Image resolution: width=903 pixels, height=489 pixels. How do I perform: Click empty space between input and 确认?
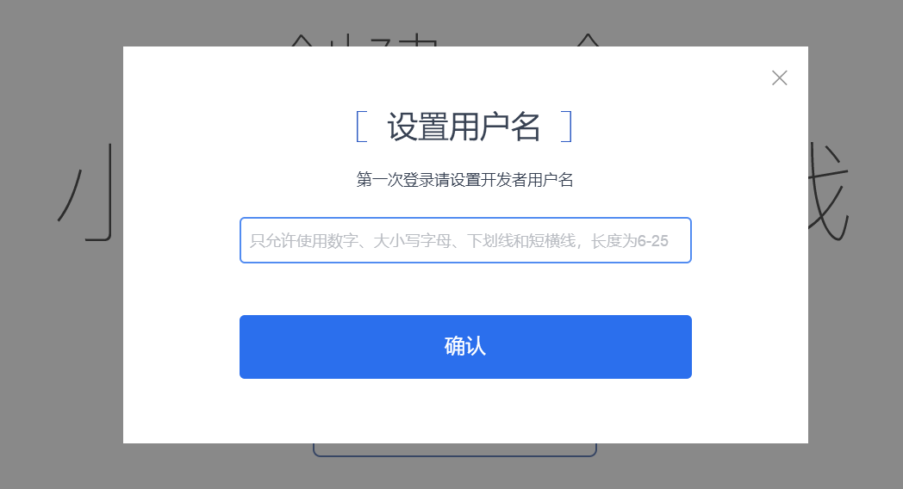pyautogui.click(x=465, y=288)
